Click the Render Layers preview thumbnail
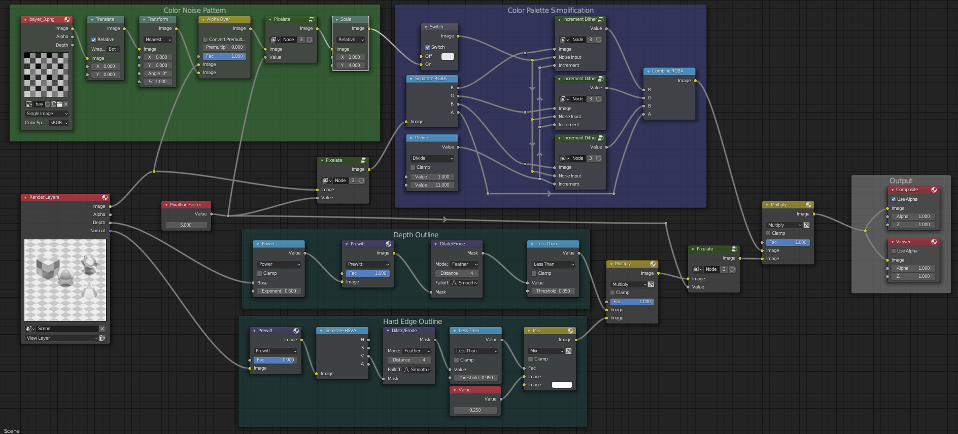This screenshot has width=958, height=434. [x=65, y=280]
